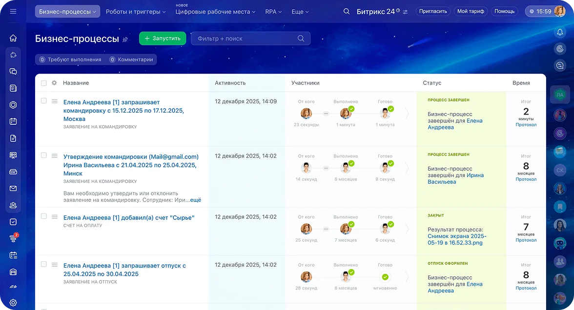Open the ЛА chat in right panel
This screenshot has width=574, height=310.
[560, 95]
